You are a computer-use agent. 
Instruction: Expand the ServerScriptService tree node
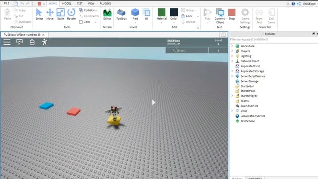tap(232, 76)
